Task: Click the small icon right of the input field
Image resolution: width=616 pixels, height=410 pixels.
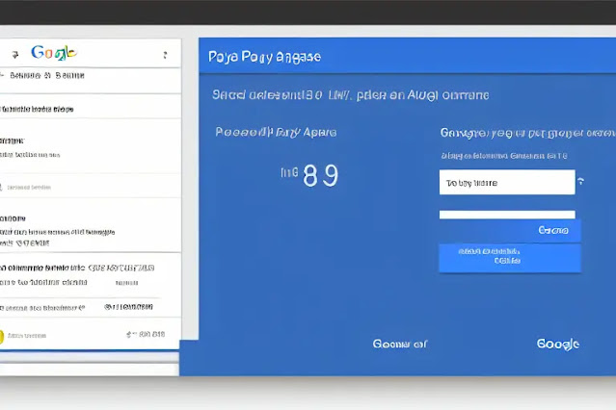Action: 580,181
